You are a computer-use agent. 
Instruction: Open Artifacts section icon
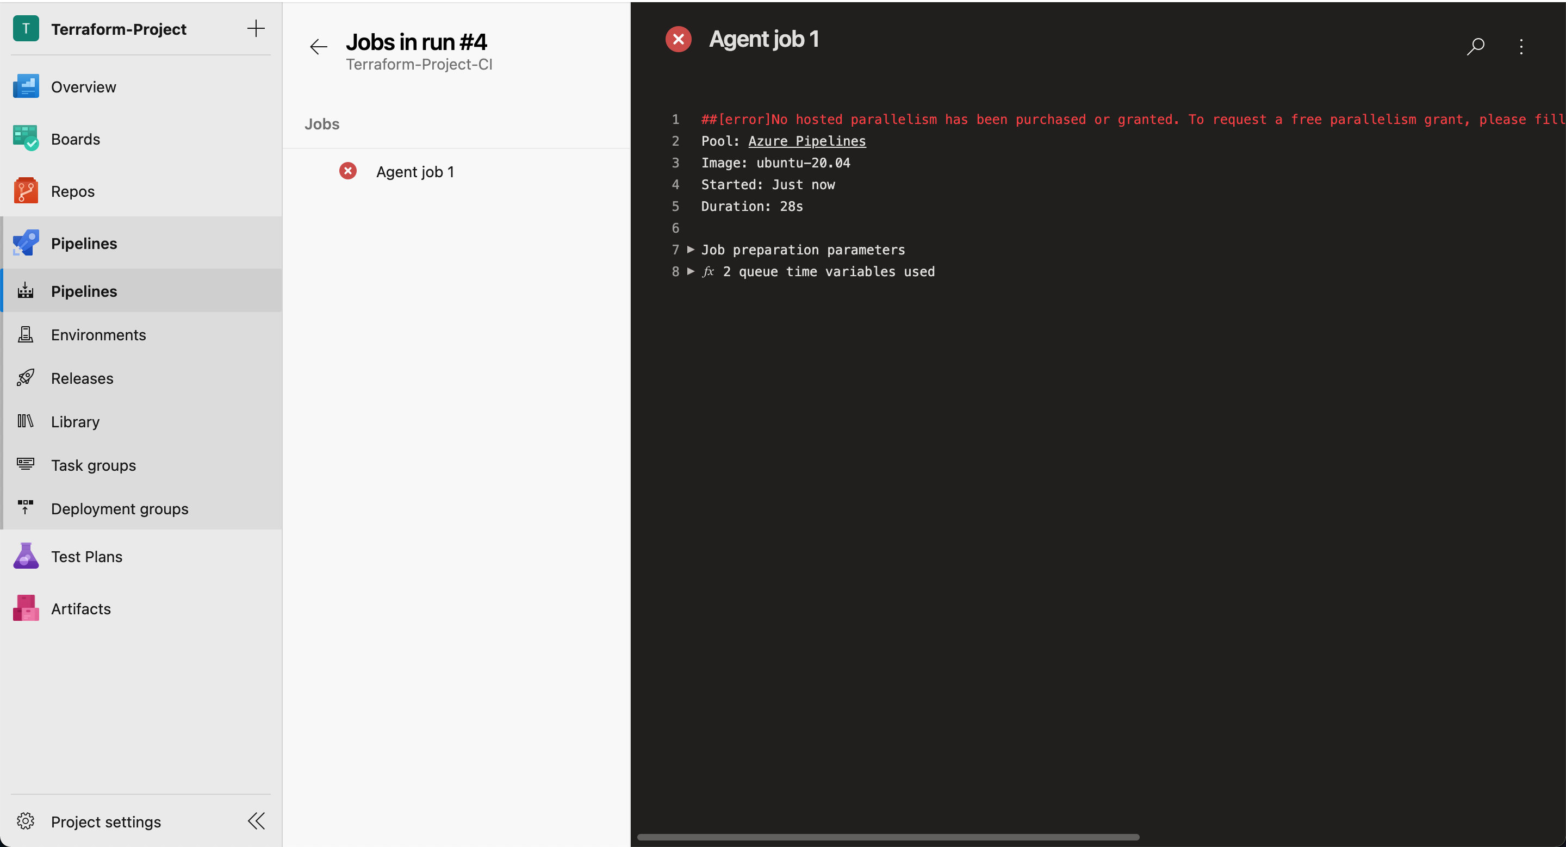pos(26,608)
